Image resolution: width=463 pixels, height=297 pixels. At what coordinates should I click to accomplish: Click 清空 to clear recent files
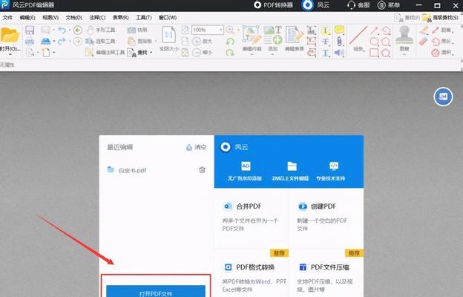[x=197, y=147]
